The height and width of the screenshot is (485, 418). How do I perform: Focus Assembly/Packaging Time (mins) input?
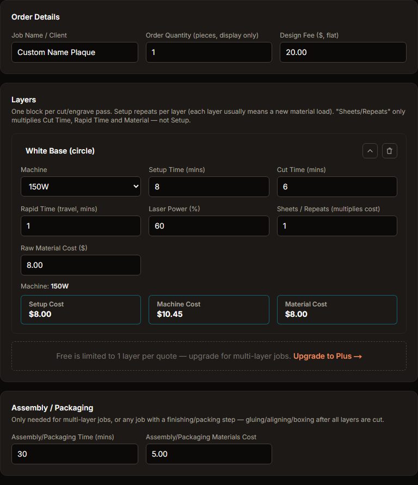coord(75,454)
